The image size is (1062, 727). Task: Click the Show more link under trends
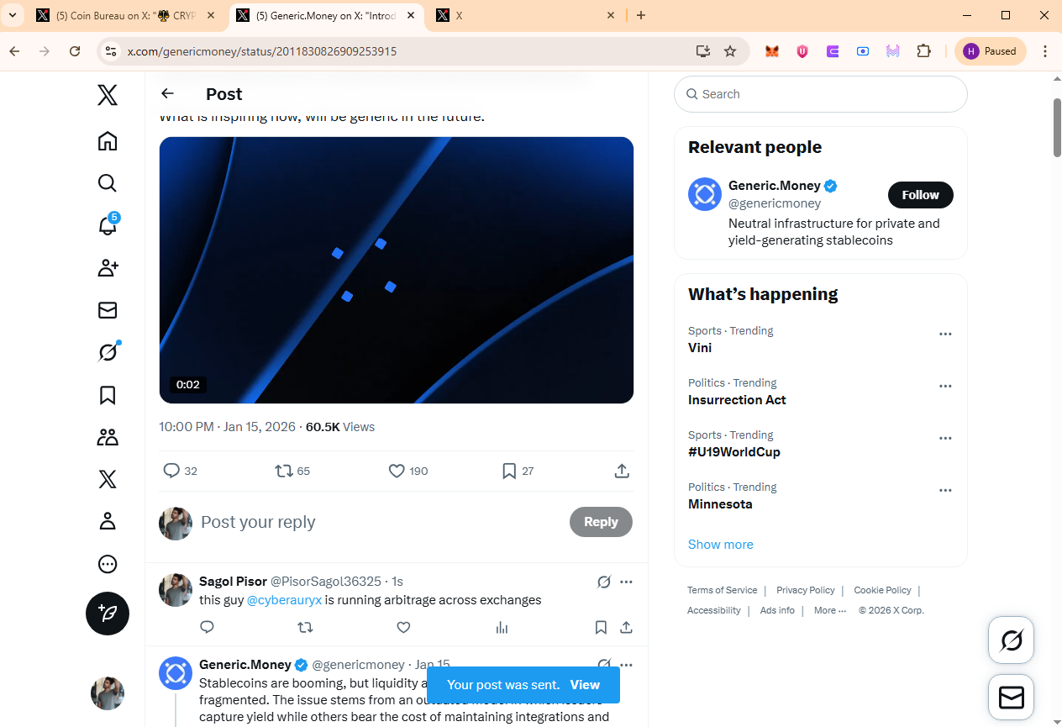click(x=721, y=545)
